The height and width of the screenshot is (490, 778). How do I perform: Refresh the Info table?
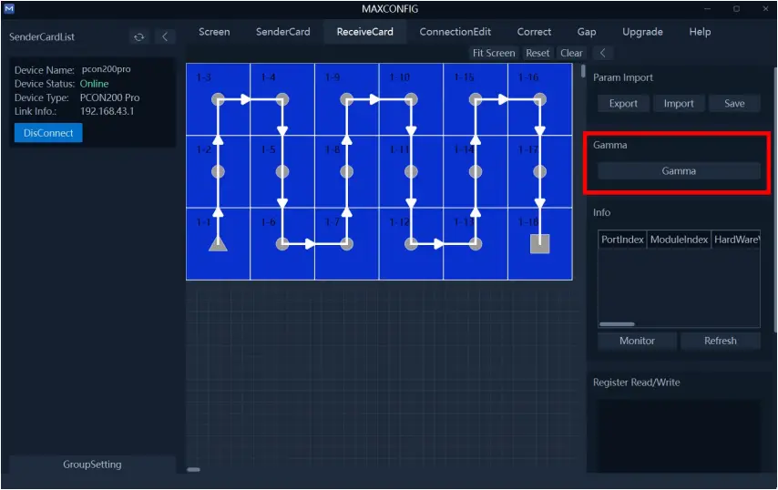(721, 341)
